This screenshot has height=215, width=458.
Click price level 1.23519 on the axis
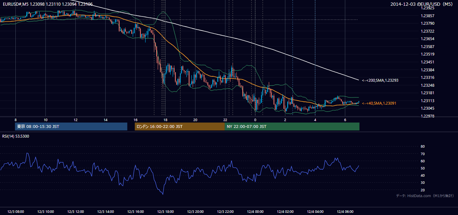point(428,54)
